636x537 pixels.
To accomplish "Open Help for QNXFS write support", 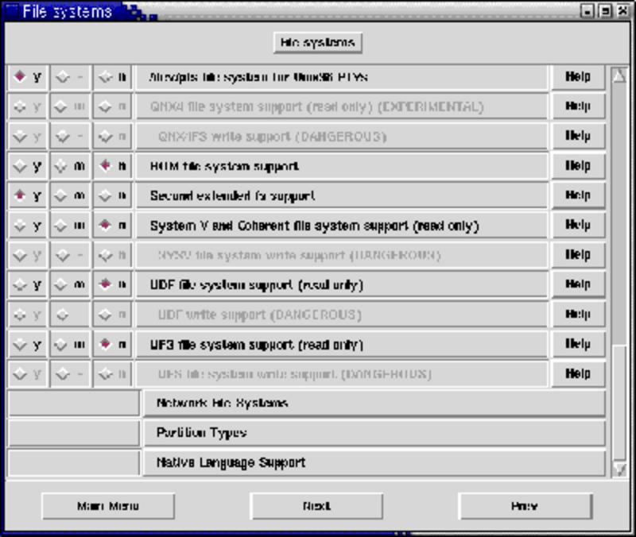I will pyautogui.click(x=578, y=136).
